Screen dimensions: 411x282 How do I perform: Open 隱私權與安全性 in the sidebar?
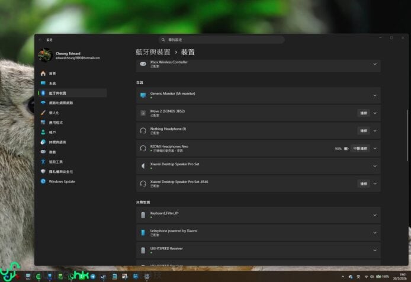(x=72, y=172)
